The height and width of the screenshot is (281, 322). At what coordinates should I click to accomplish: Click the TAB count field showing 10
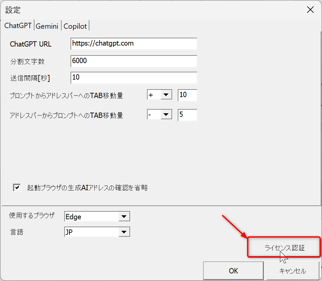pos(187,95)
